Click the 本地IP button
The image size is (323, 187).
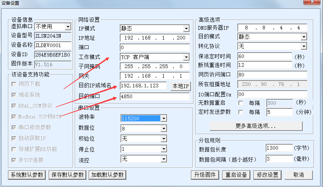(x=180, y=86)
